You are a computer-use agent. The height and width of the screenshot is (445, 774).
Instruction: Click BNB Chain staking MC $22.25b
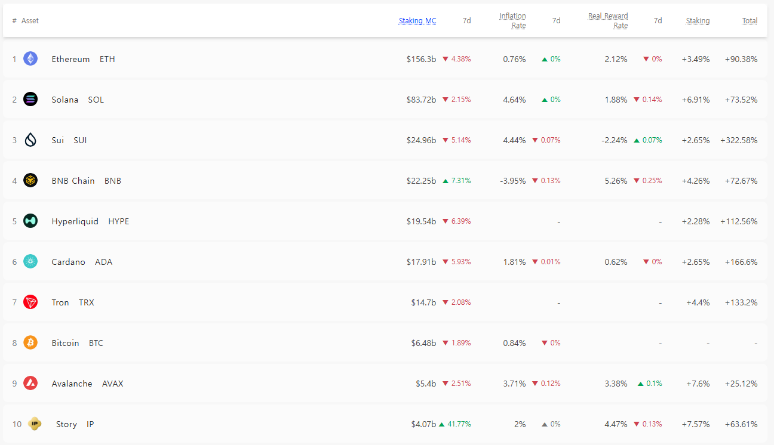pyautogui.click(x=422, y=181)
